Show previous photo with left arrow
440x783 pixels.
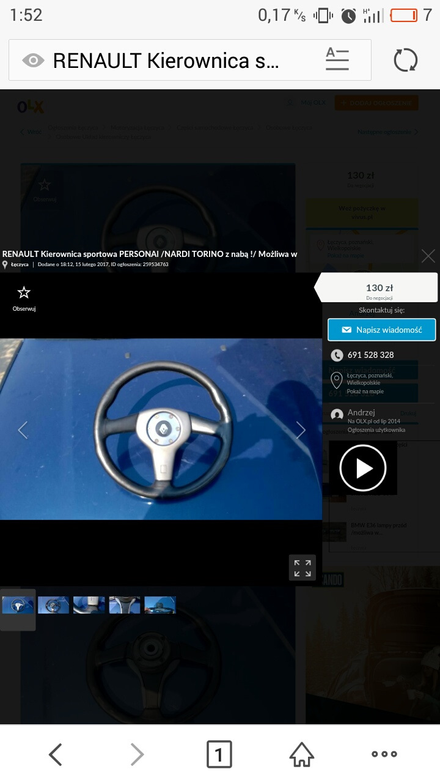[x=23, y=430]
